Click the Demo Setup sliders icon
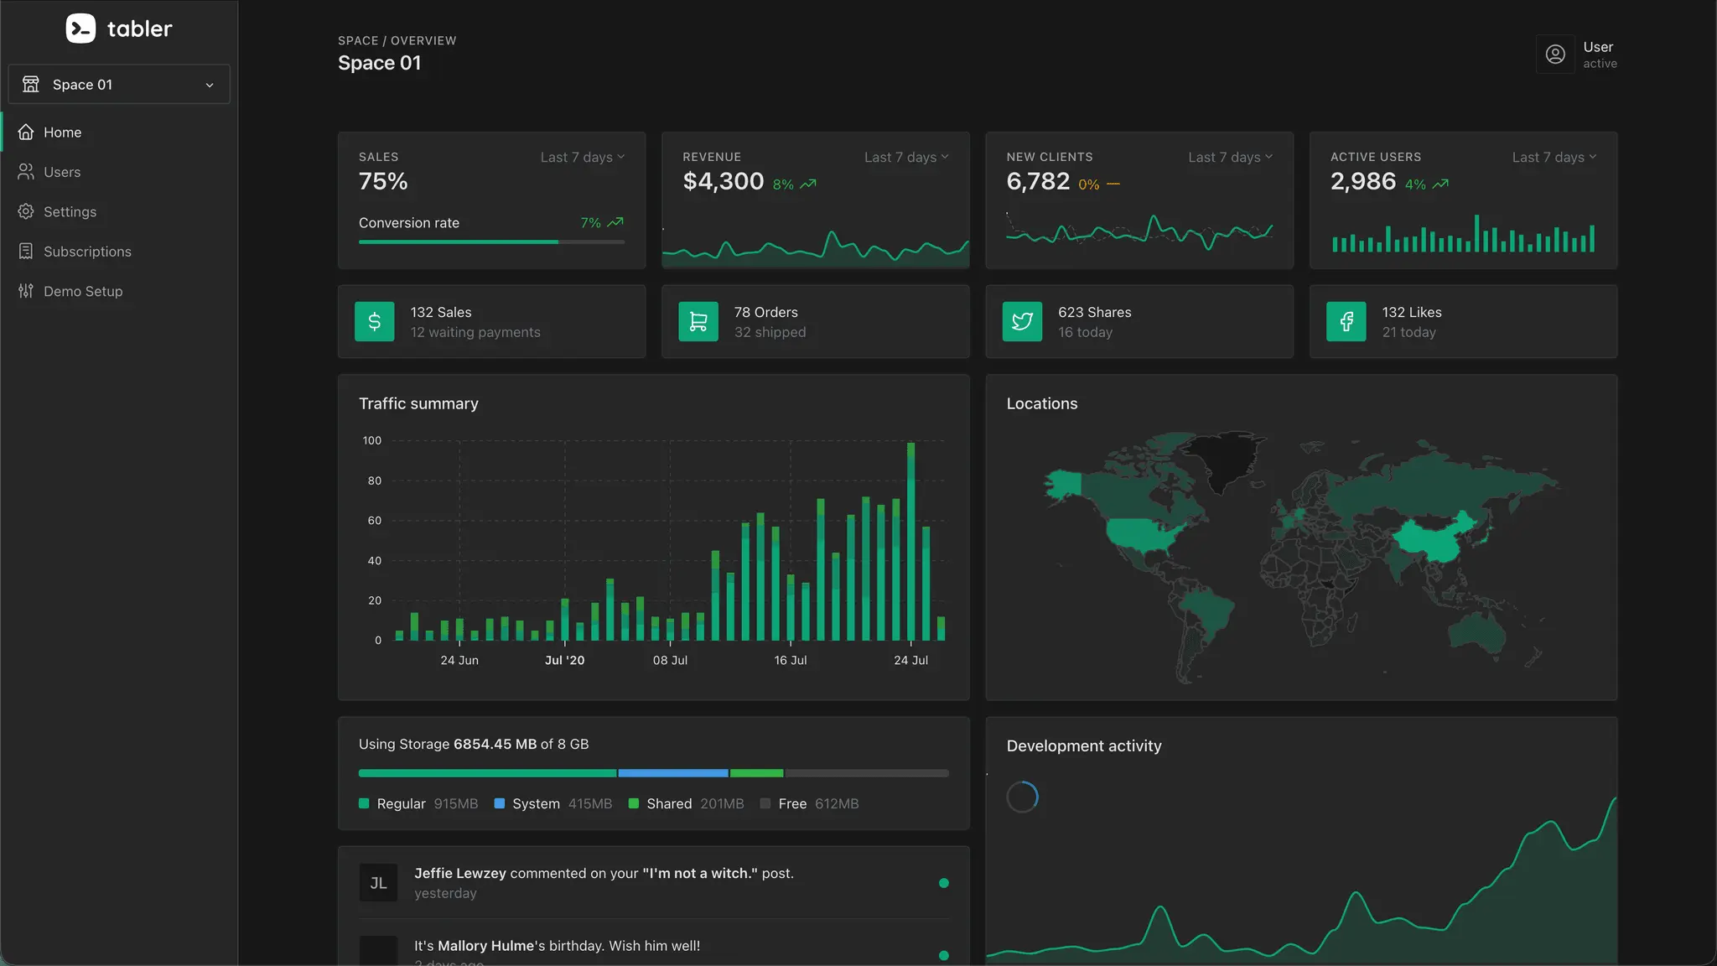1717x966 pixels. point(26,291)
